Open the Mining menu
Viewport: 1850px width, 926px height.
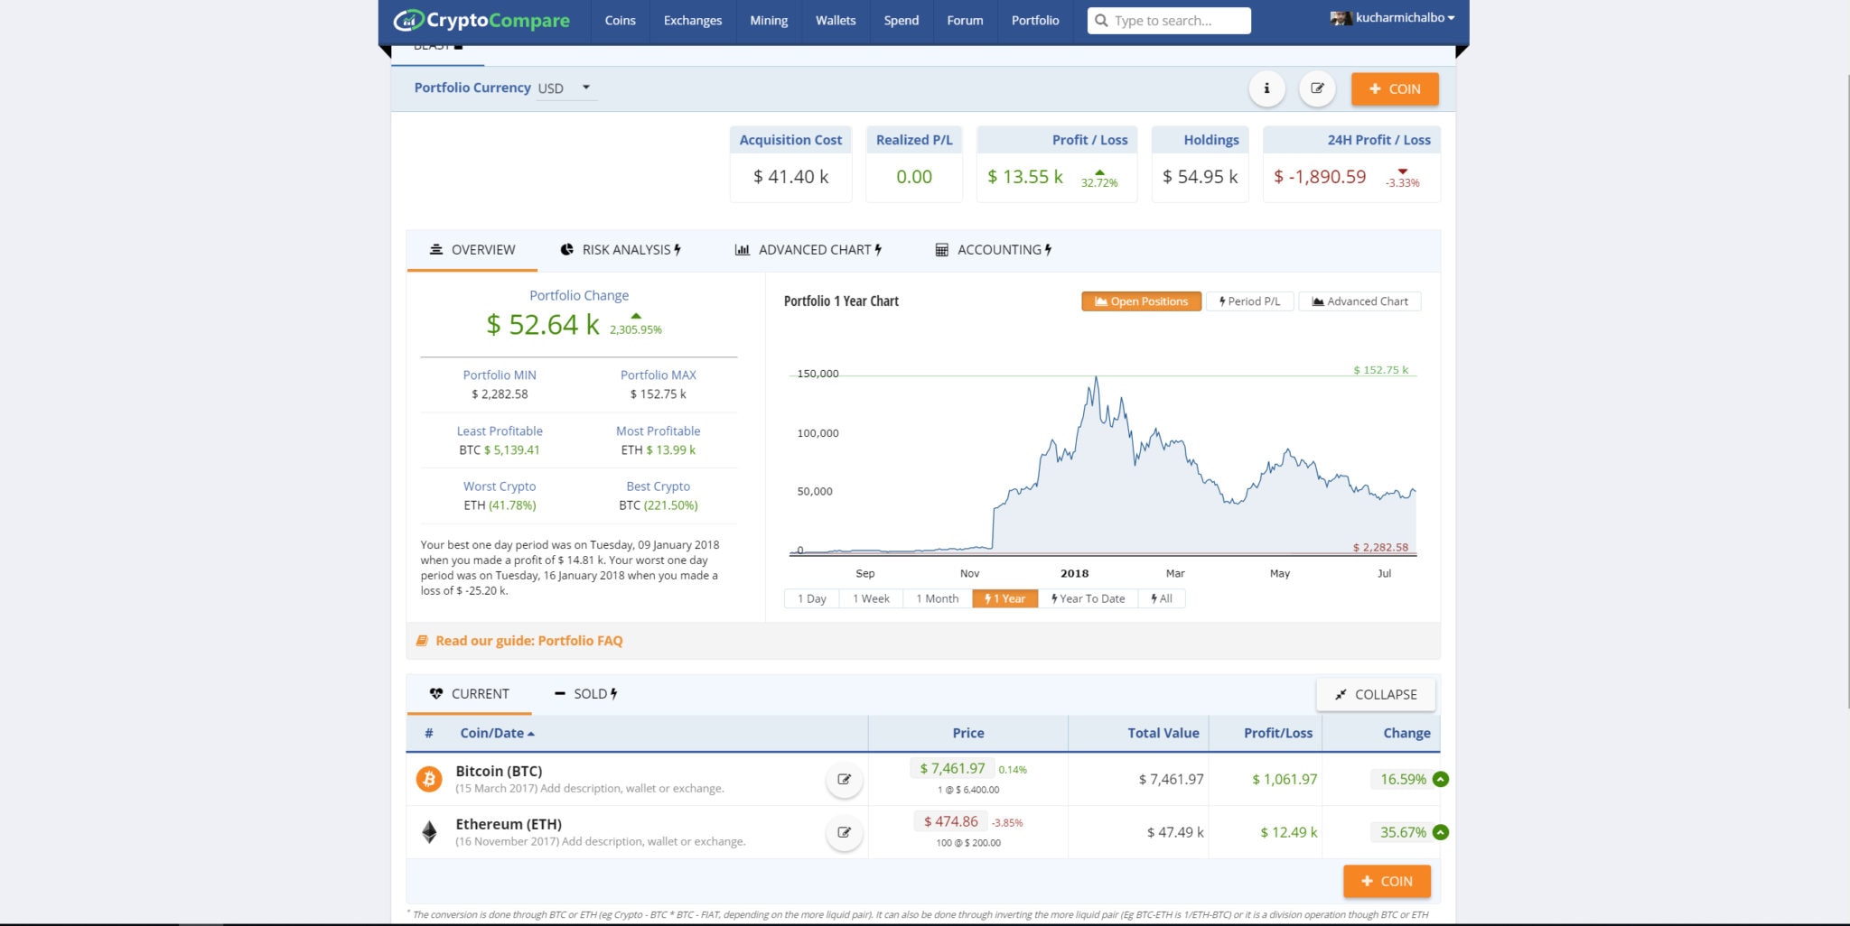[769, 21]
